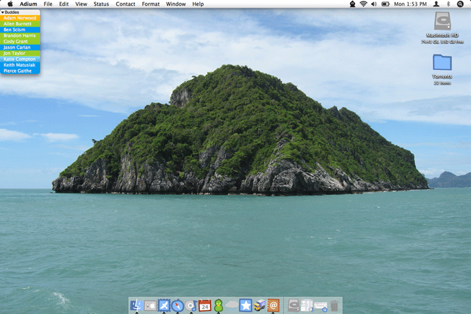The height and width of the screenshot is (314, 471).
Task: Select buddy Brandon Harris
Action: point(20,36)
